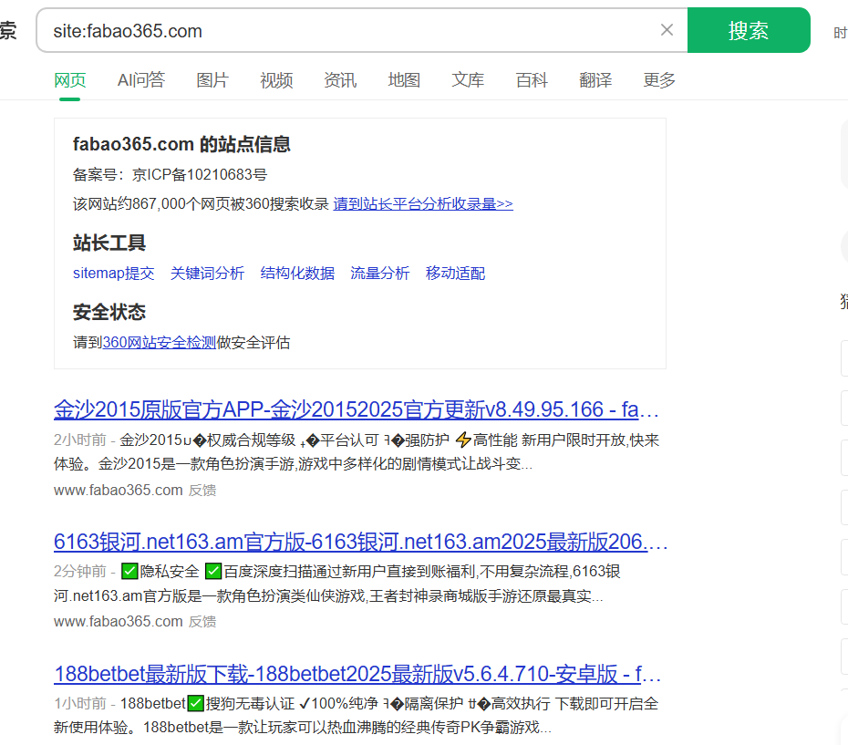Switch to the 文库 tab

click(468, 80)
